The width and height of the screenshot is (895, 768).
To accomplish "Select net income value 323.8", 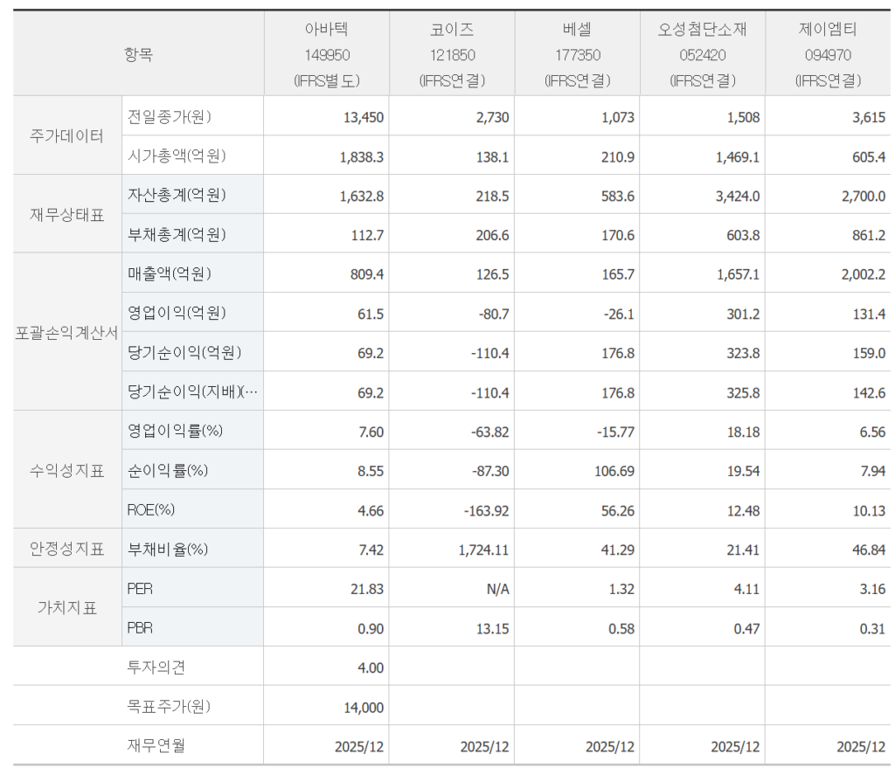I will [x=743, y=354].
